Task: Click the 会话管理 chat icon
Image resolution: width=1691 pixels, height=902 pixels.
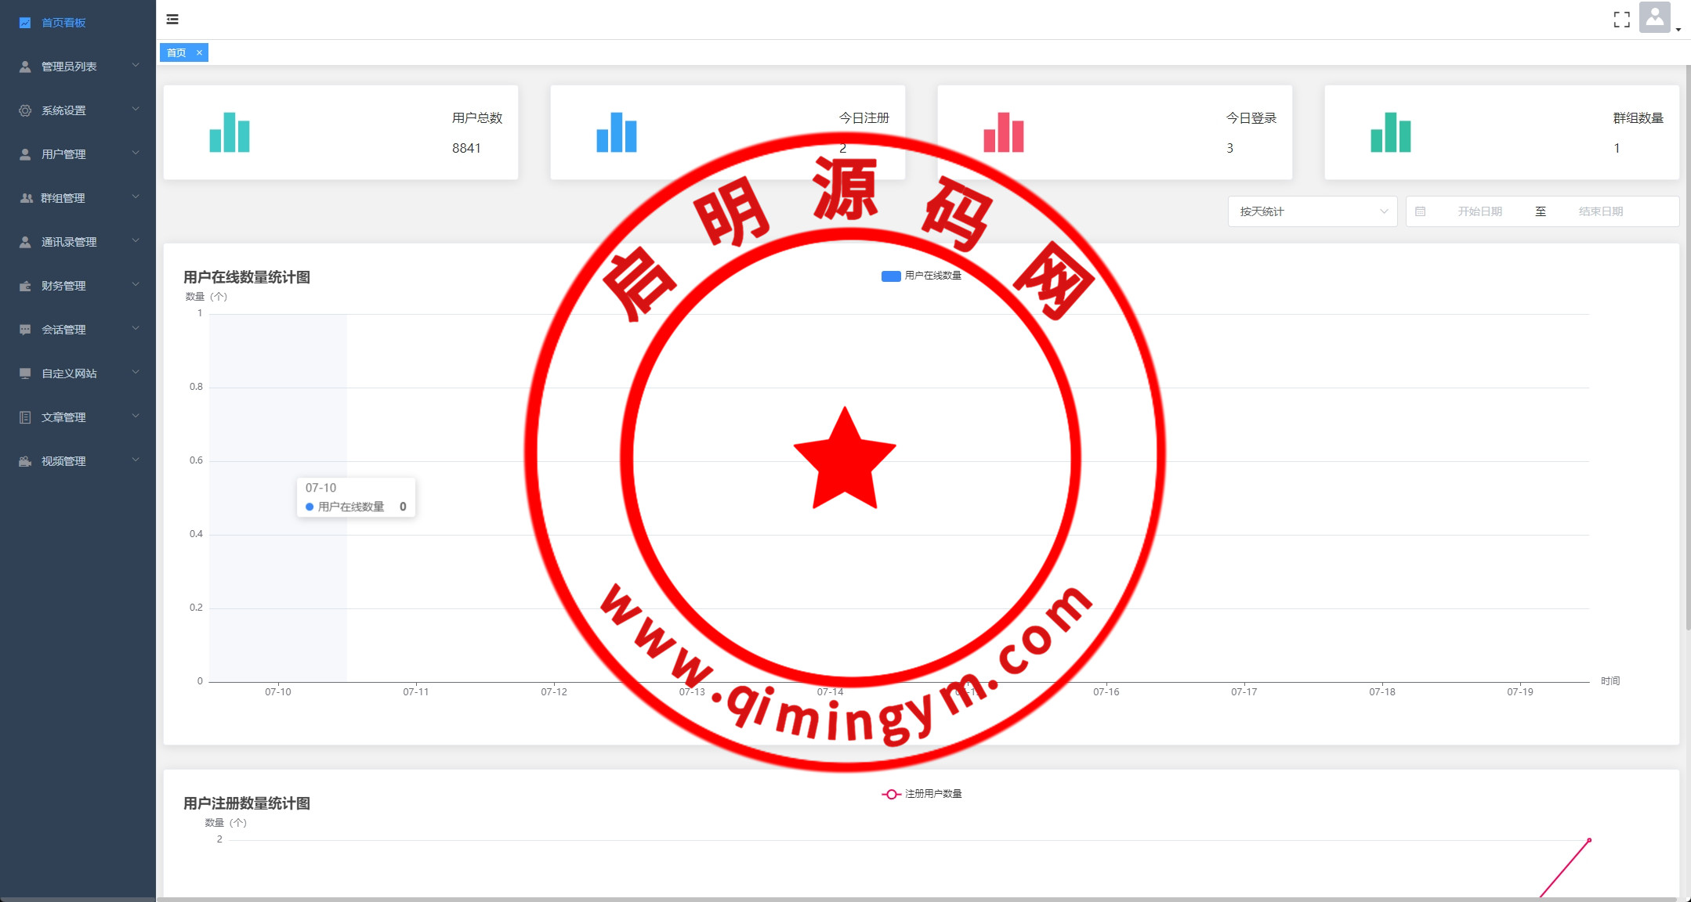Action: pyautogui.click(x=25, y=330)
